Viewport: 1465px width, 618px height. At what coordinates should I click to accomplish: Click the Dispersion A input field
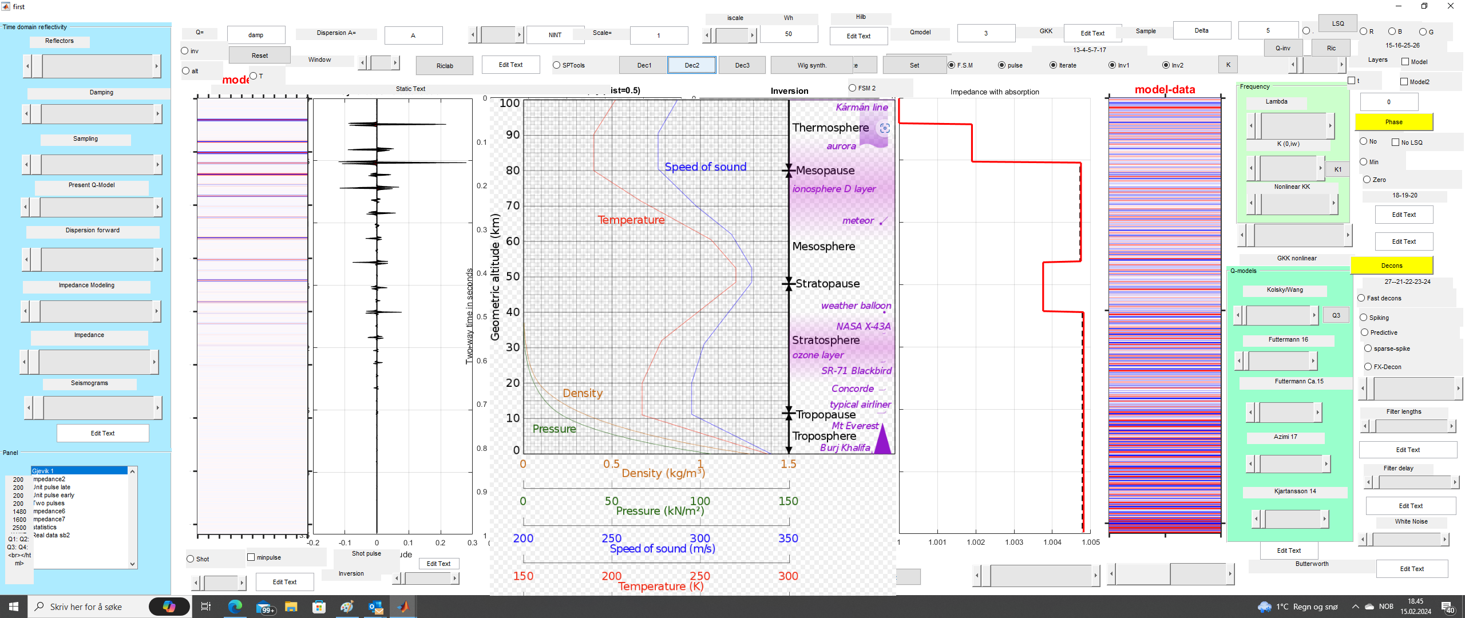pyautogui.click(x=413, y=35)
